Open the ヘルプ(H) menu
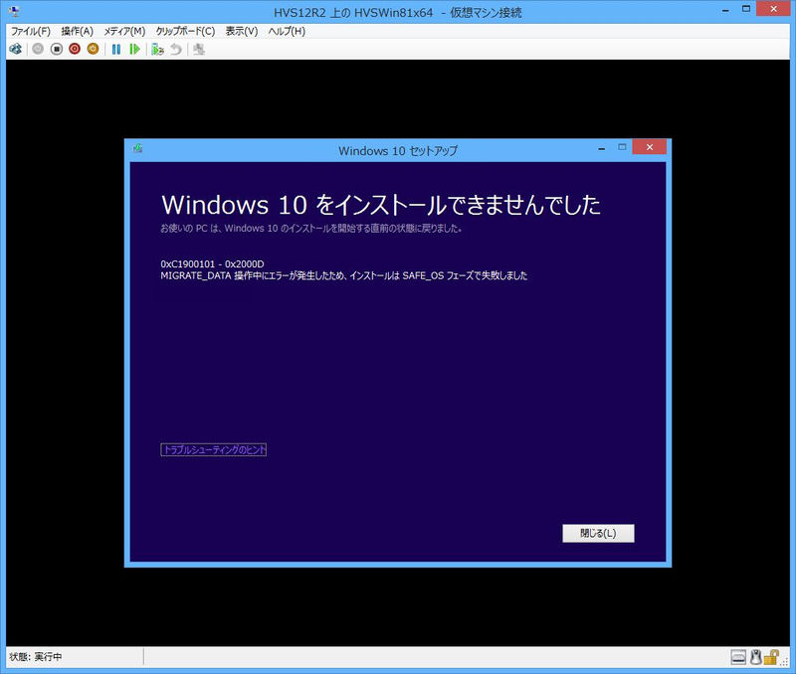Image resolution: width=796 pixels, height=674 pixels. pos(287,32)
